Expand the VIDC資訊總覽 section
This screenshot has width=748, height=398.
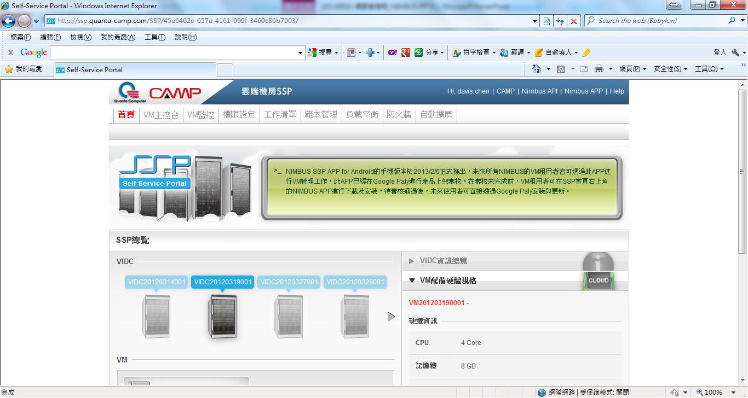(444, 261)
